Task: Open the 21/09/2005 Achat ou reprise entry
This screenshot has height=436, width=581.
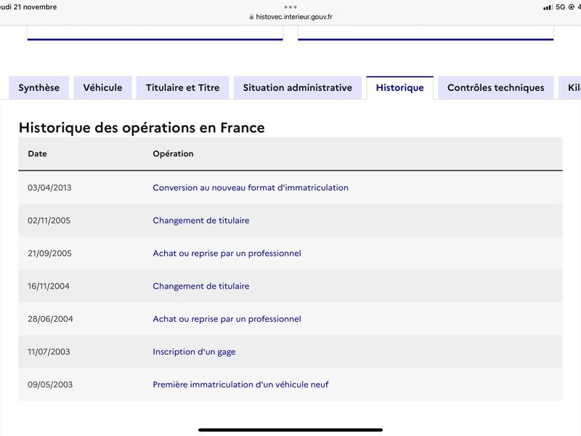Action: (227, 253)
